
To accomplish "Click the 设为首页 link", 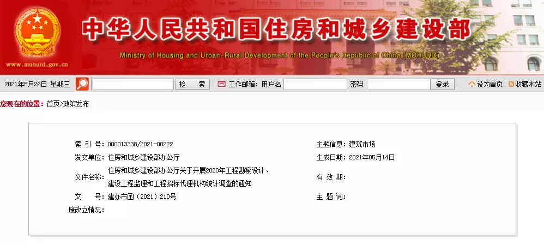I will tap(489, 84).
